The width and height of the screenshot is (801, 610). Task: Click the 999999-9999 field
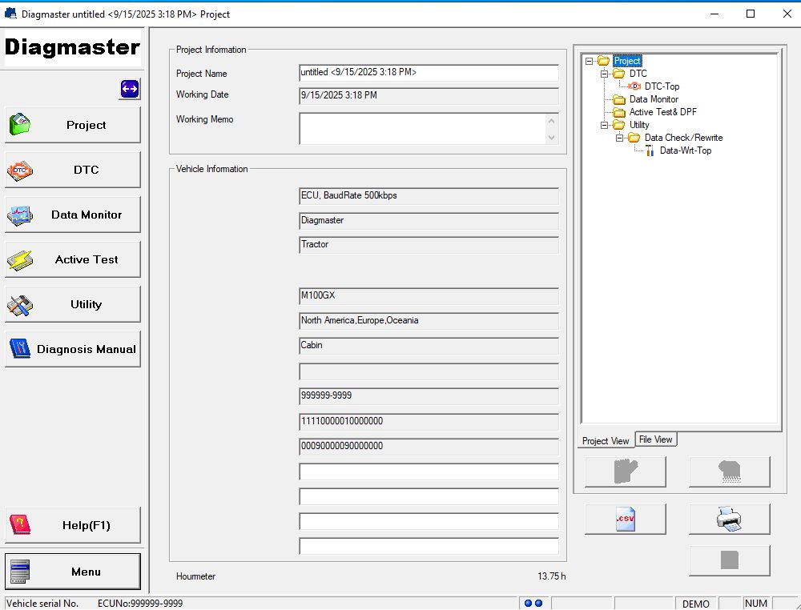coord(429,396)
